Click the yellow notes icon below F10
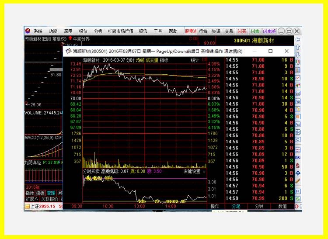 pos(298,109)
